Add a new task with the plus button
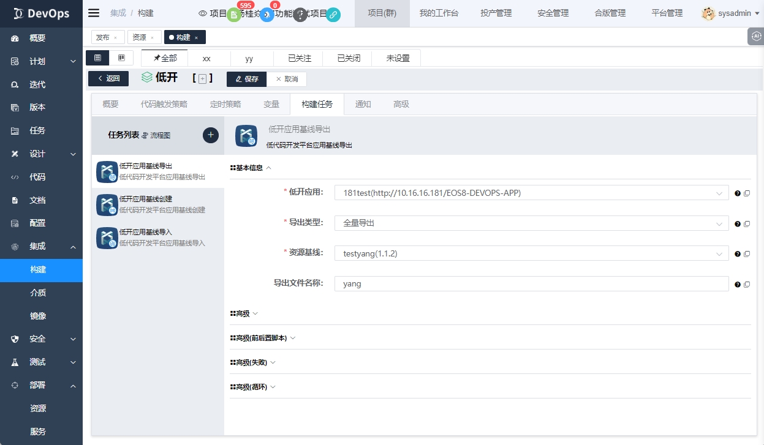This screenshot has width=764, height=445. tap(211, 135)
